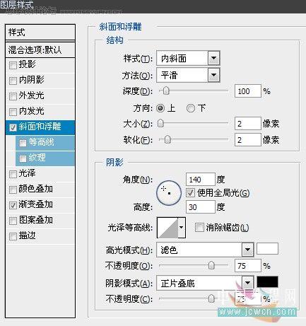The image size is (306, 326).
Task: Click the 软化 soften slider handle
Action: pos(167,140)
